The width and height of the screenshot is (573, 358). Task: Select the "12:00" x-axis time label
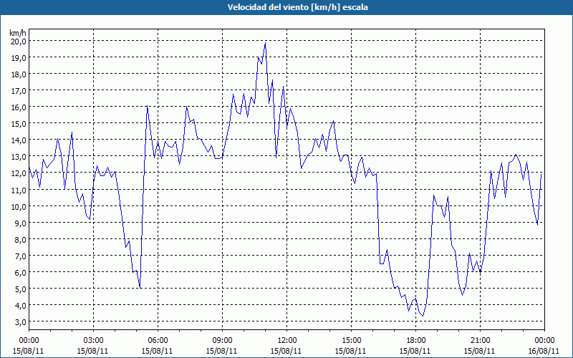point(287,341)
